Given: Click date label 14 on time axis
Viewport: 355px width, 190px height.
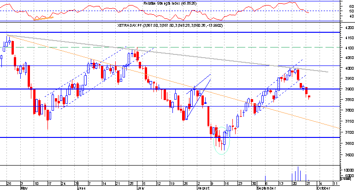Looking at the screenshot, I should (x=104, y=184).
